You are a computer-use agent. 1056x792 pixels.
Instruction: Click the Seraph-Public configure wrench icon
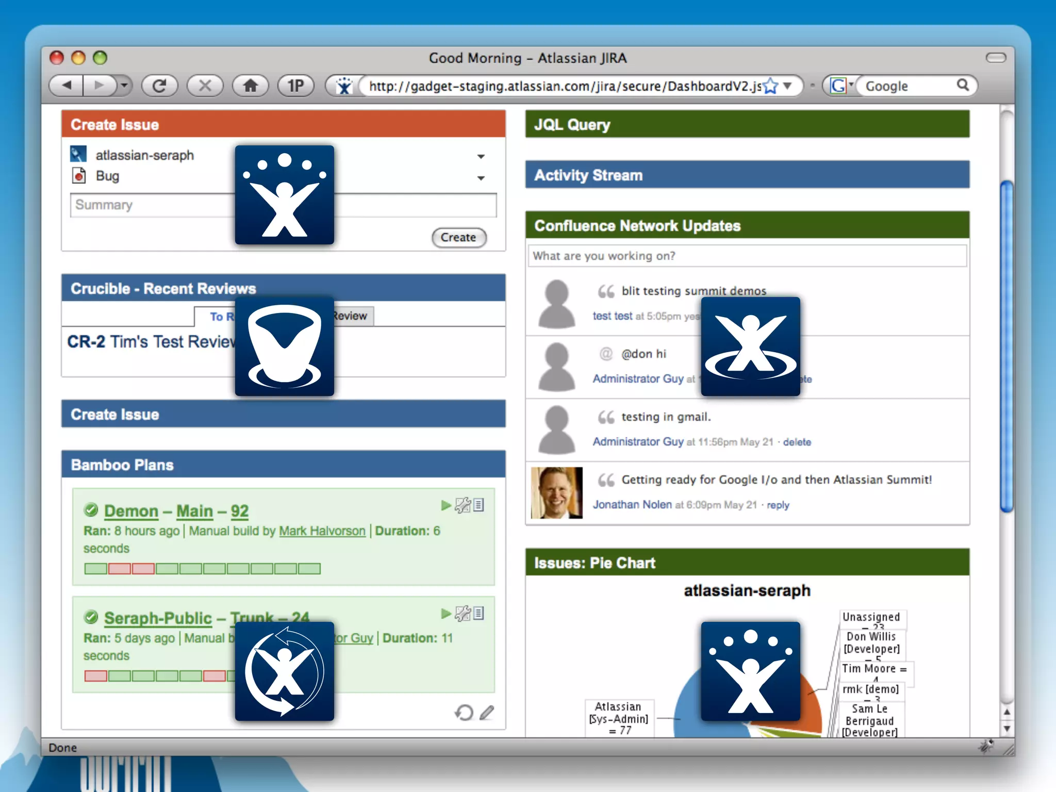[463, 614]
